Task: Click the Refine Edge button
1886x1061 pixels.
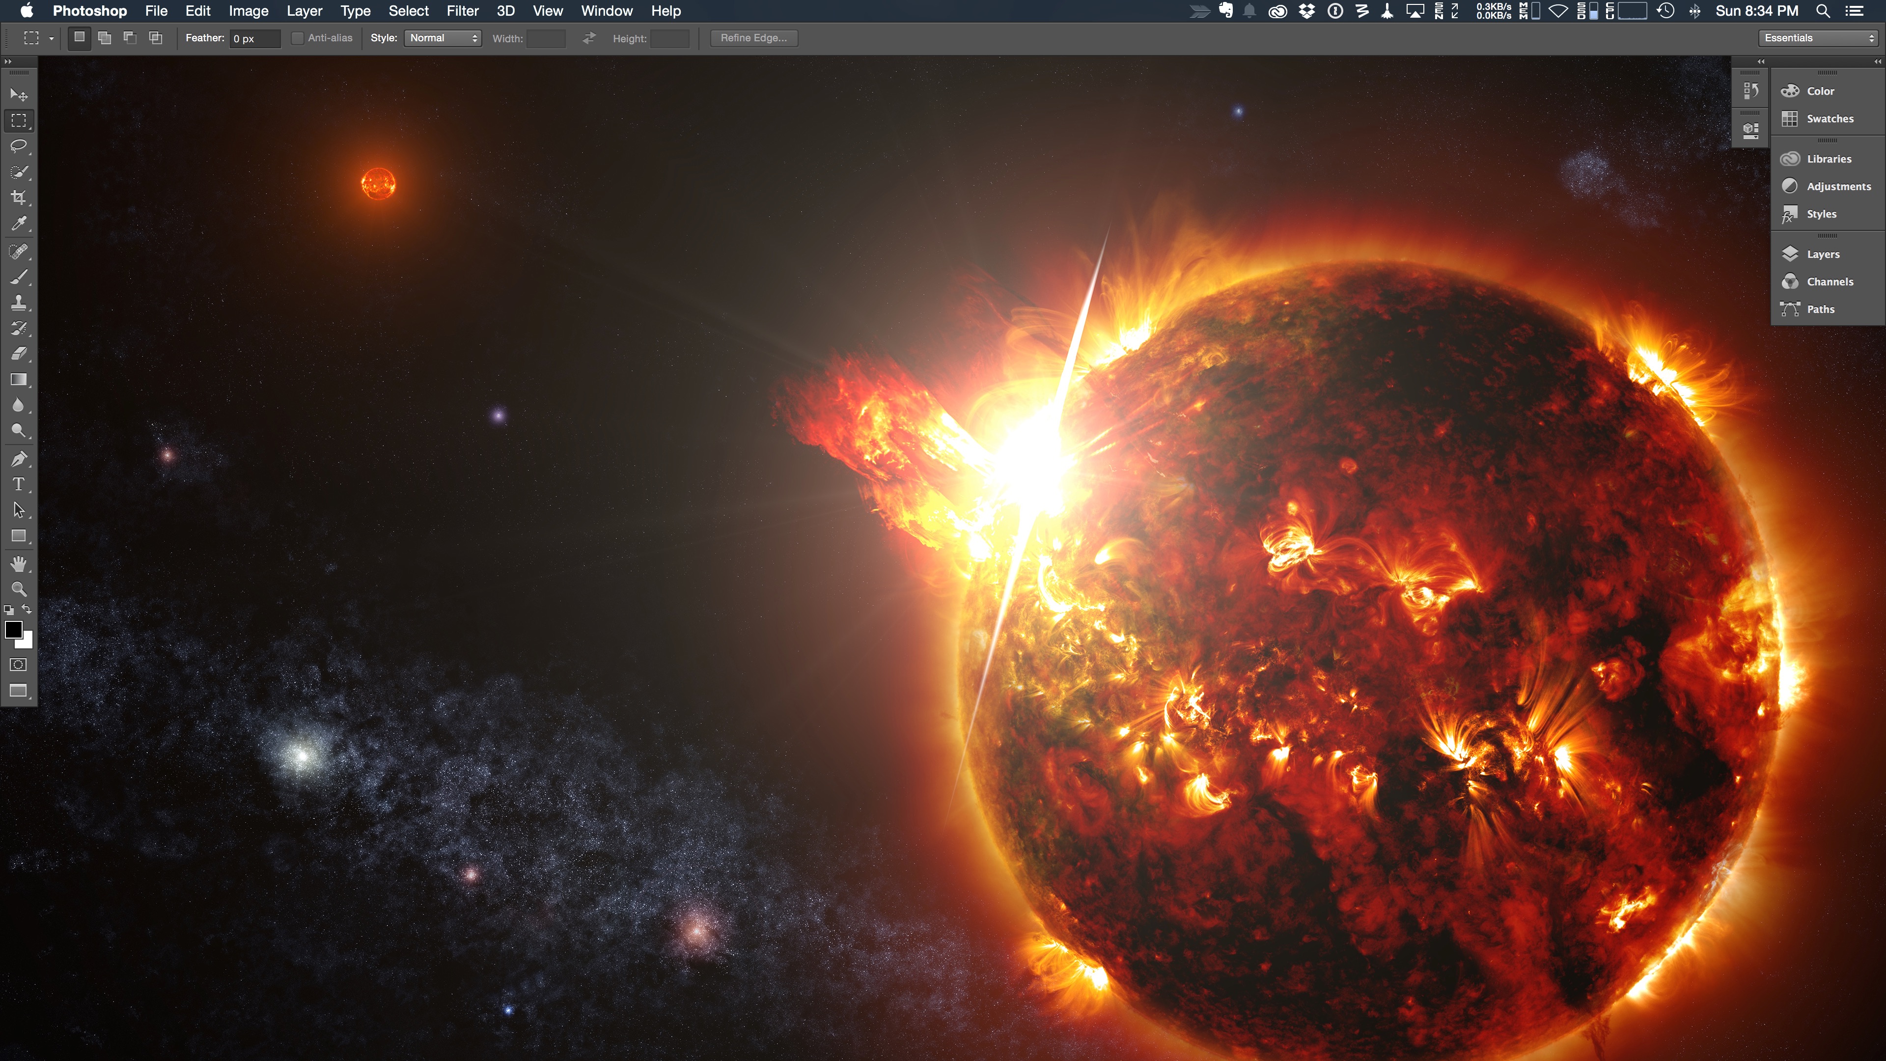Action: point(753,38)
